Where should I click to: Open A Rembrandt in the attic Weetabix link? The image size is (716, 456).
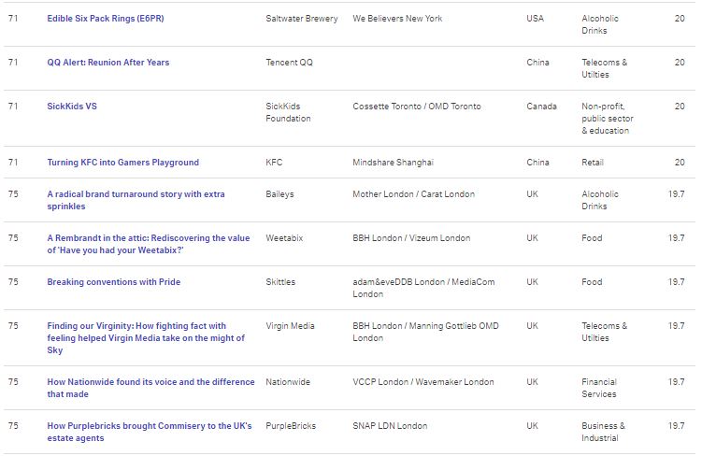tap(149, 244)
